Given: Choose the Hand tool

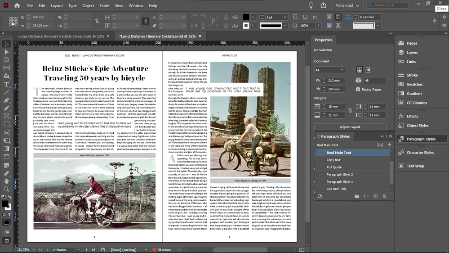Looking at the screenshot, I should 6,181.
